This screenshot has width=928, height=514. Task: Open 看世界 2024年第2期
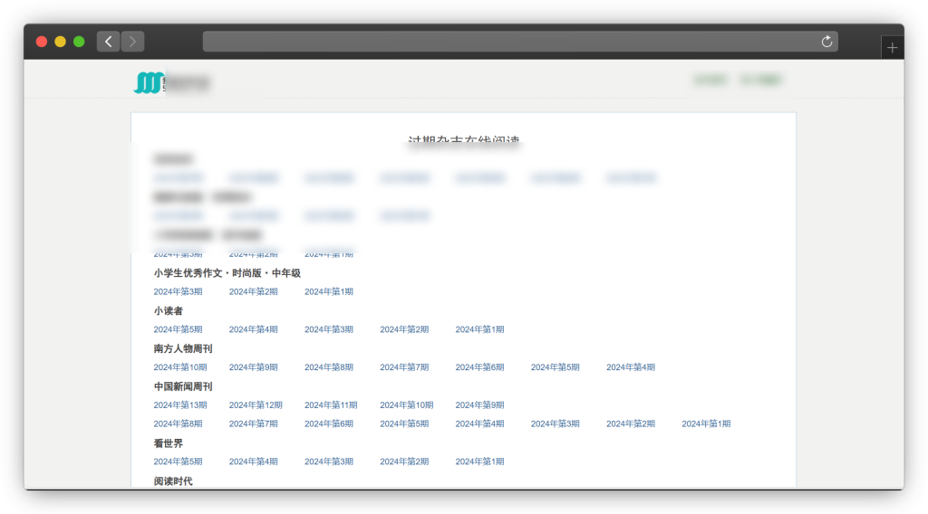[x=404, y=462]
